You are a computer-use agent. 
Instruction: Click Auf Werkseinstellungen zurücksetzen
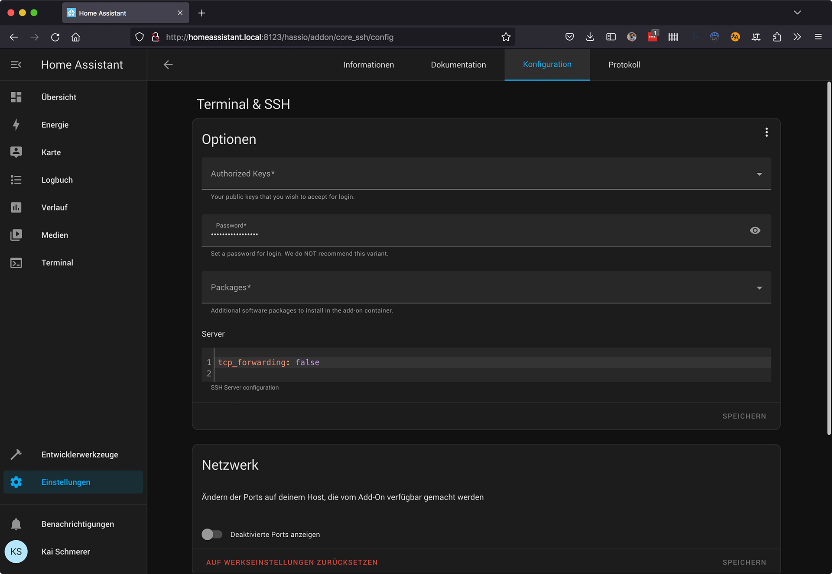pyautogui.click(x=292, y=562)
